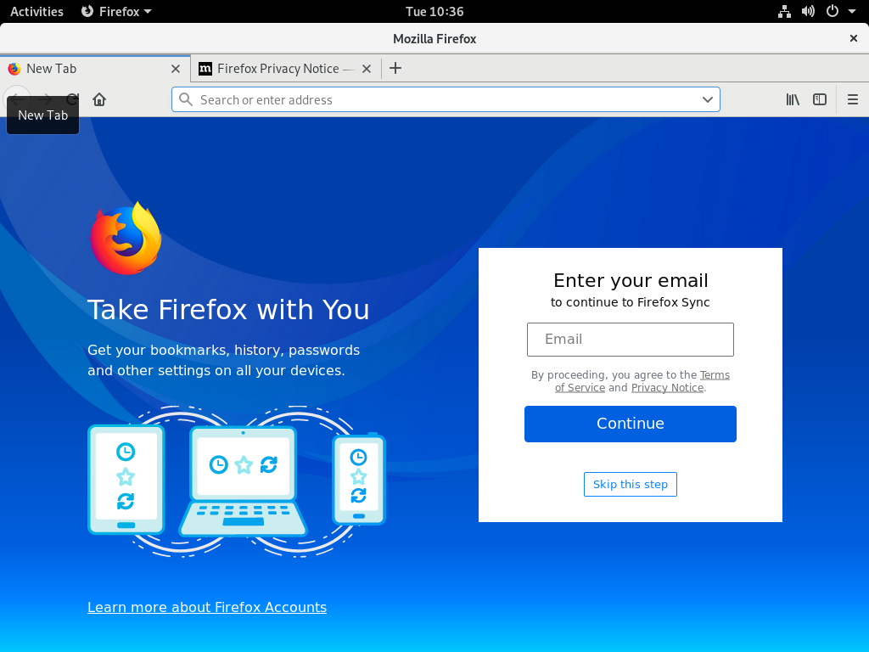Click the Continue button
Screen dimensions: 869x652
pyautogui.click(x=631, y=424)
